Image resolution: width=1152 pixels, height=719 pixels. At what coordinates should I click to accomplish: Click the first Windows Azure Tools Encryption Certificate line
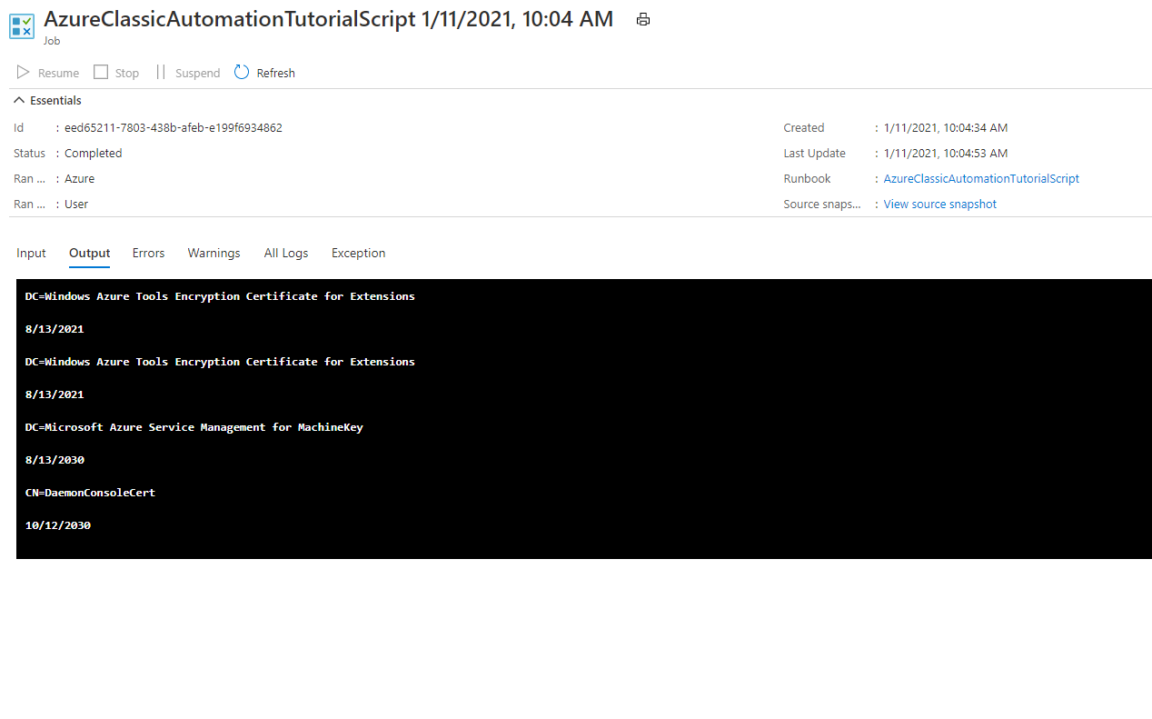coord(220,296)
